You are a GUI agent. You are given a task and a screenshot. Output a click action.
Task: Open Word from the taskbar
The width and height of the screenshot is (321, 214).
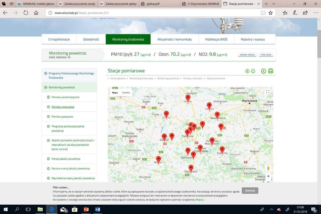coord(97,209)
